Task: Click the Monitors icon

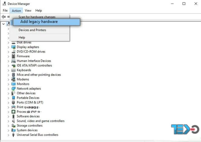Action: coord(13,84)
